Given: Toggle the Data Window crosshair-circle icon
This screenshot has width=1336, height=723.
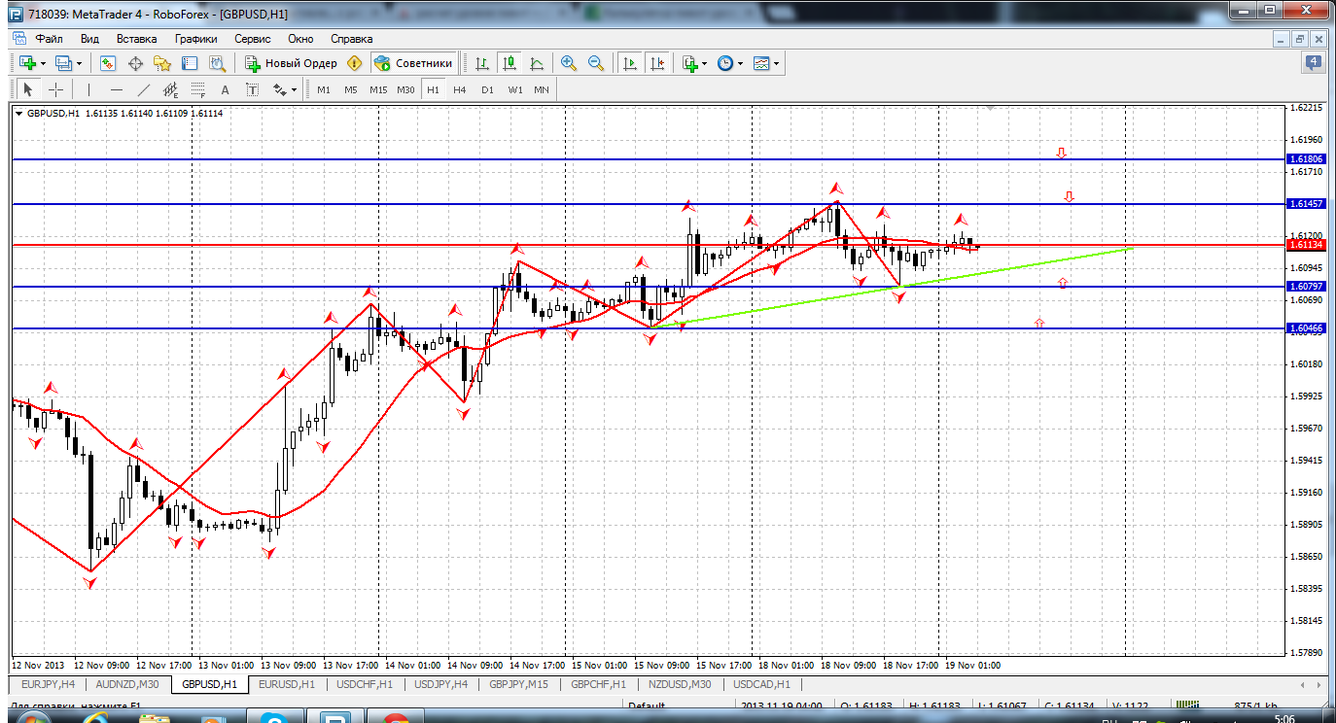Looking at the screenshot, I should (x=135, y=63).
